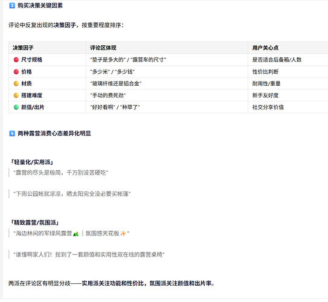Click the 搭建难度 table cell
Image resolution: width=328 pixels, height=302 pixels.
(x=47, y=95)
